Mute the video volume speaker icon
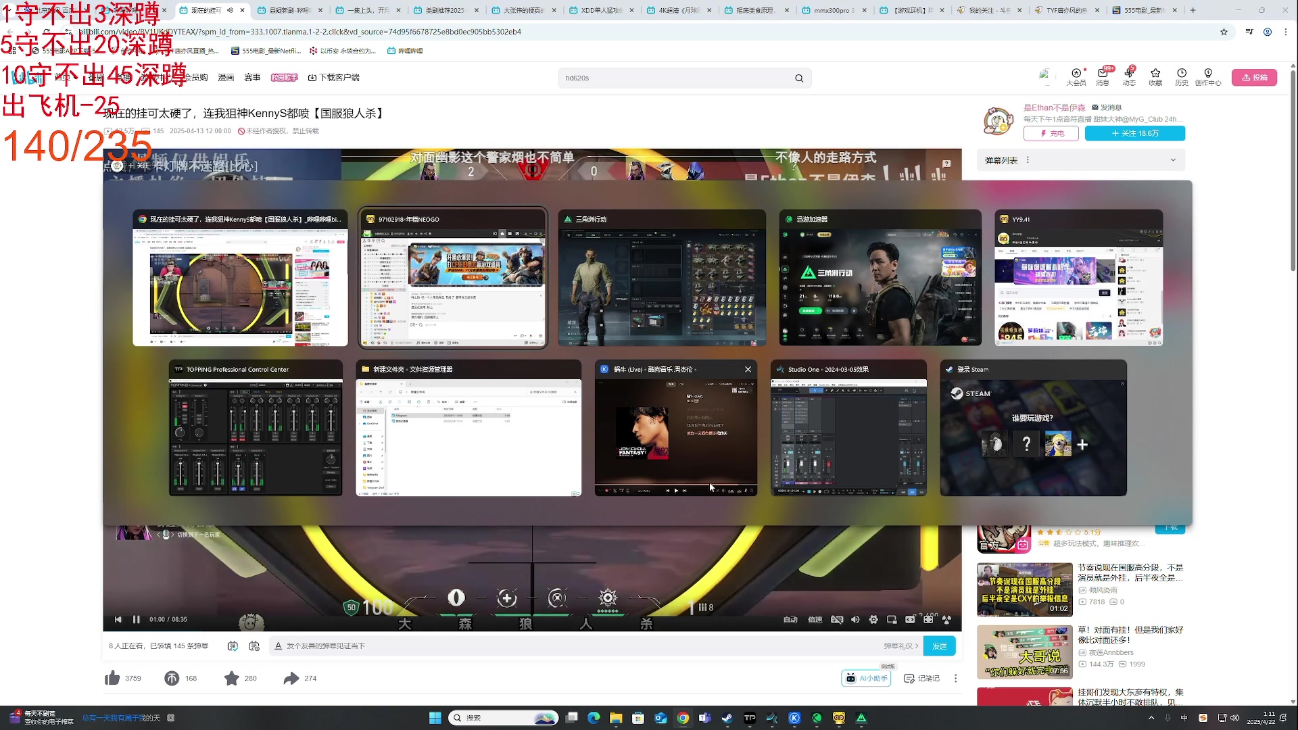 (x=855, y=619)
